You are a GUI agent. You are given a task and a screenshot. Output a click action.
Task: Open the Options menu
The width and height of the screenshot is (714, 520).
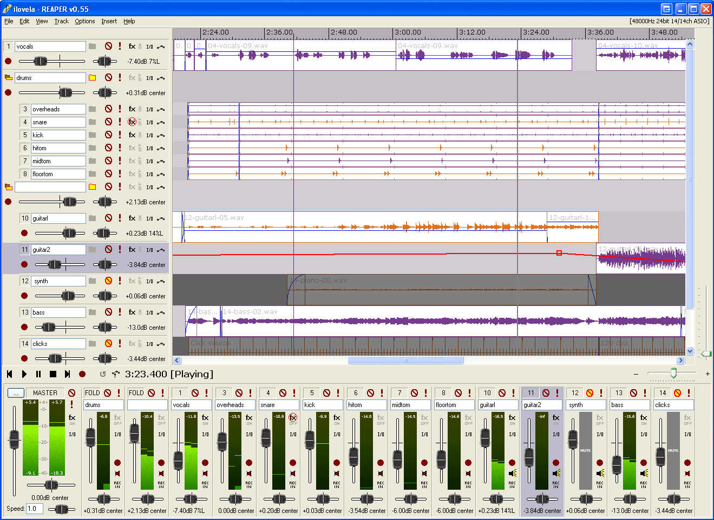[84, 21]
